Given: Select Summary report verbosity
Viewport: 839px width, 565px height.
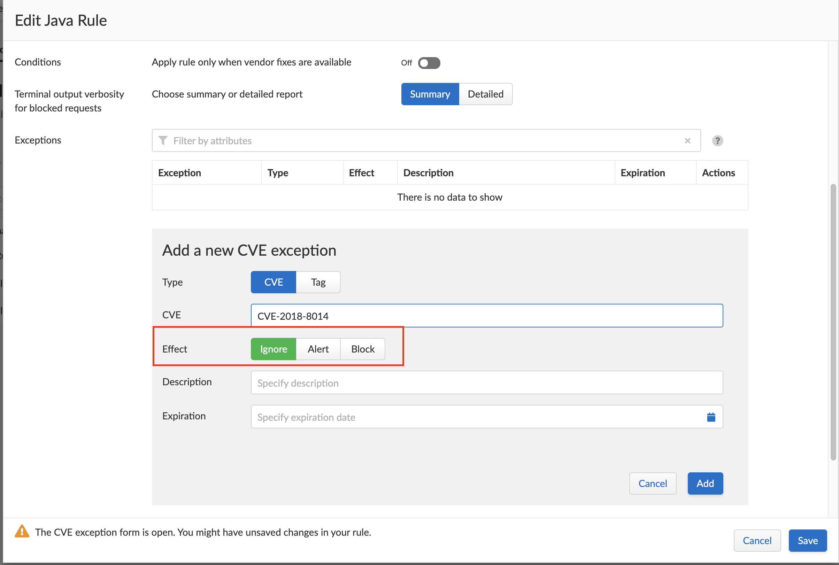Looking at the screenshot, I should (x=430, y=94).
